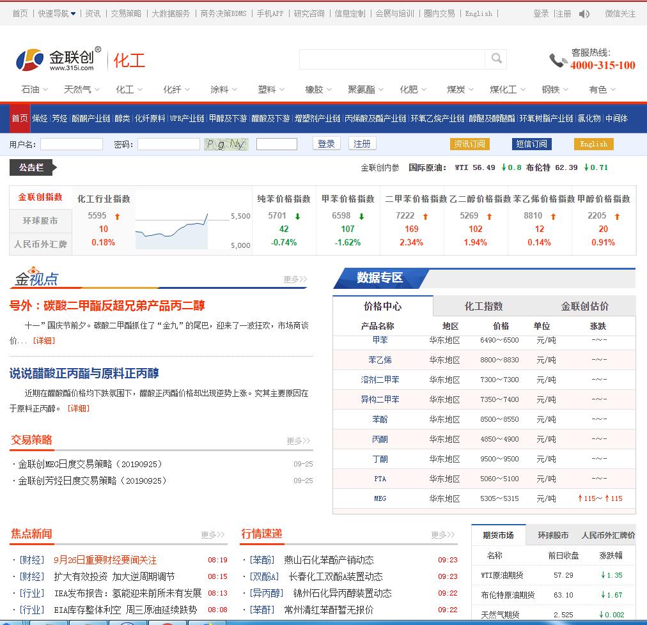Viewport: 647px width, 625px height.
Task: Expand the 石油 category menu
Action: (35, 89)
